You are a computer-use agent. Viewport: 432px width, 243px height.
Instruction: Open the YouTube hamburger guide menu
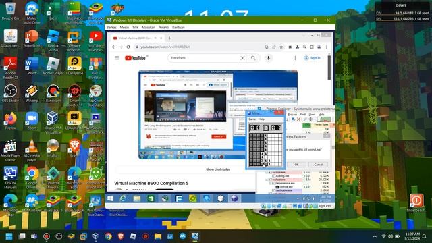click(117, 58)
